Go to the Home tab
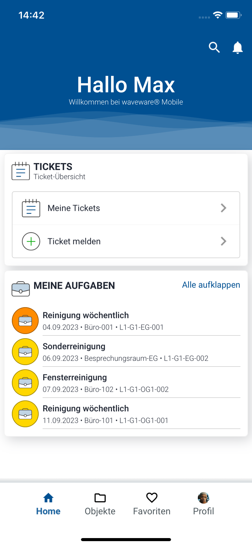Screen dimensions: 252x546 (48, 504)
